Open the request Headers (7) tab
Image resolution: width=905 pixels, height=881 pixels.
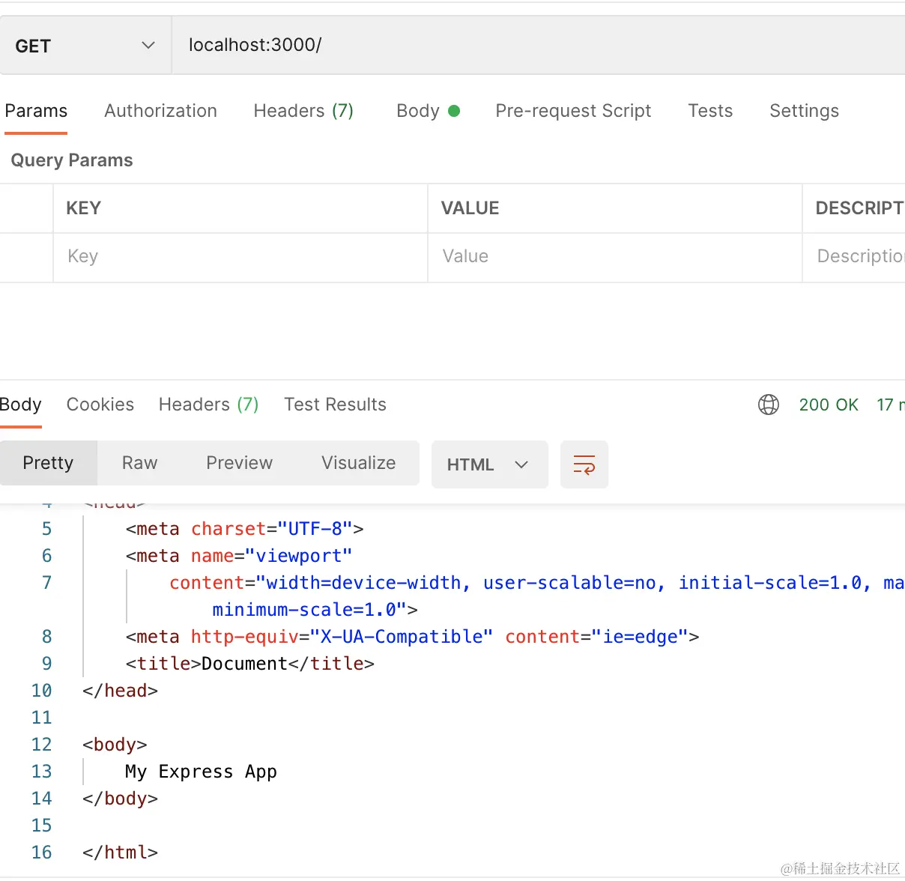(x=303, y=111)
